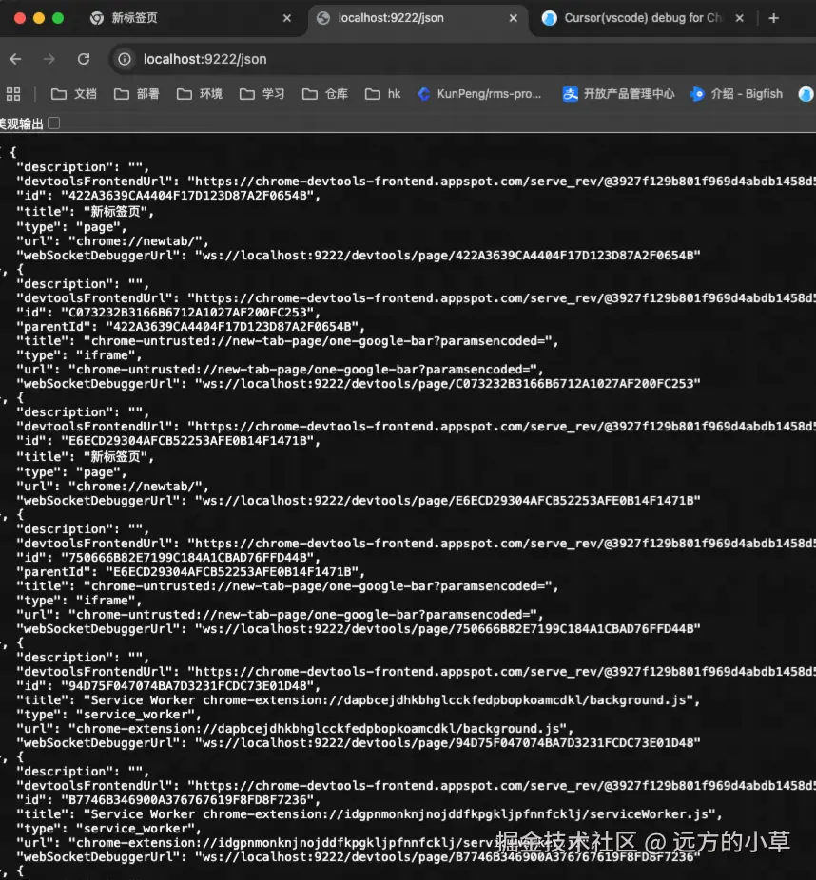
Task: Click webSocketDebuggerUrl ending C073232B3166B6712A1027AF200FC253
Action: [359, 383]
